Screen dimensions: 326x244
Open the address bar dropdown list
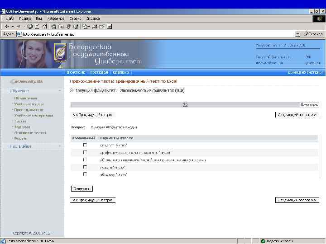tap(297, 34)
